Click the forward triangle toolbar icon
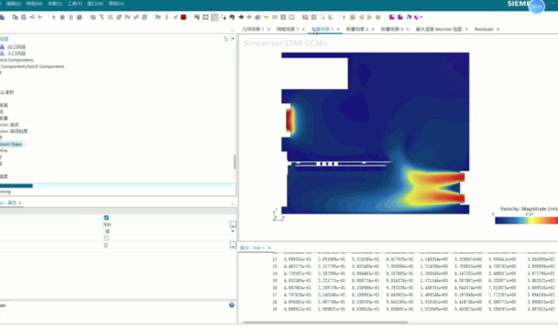The width and height of the screenshot is (558, 332). [40, 17]
